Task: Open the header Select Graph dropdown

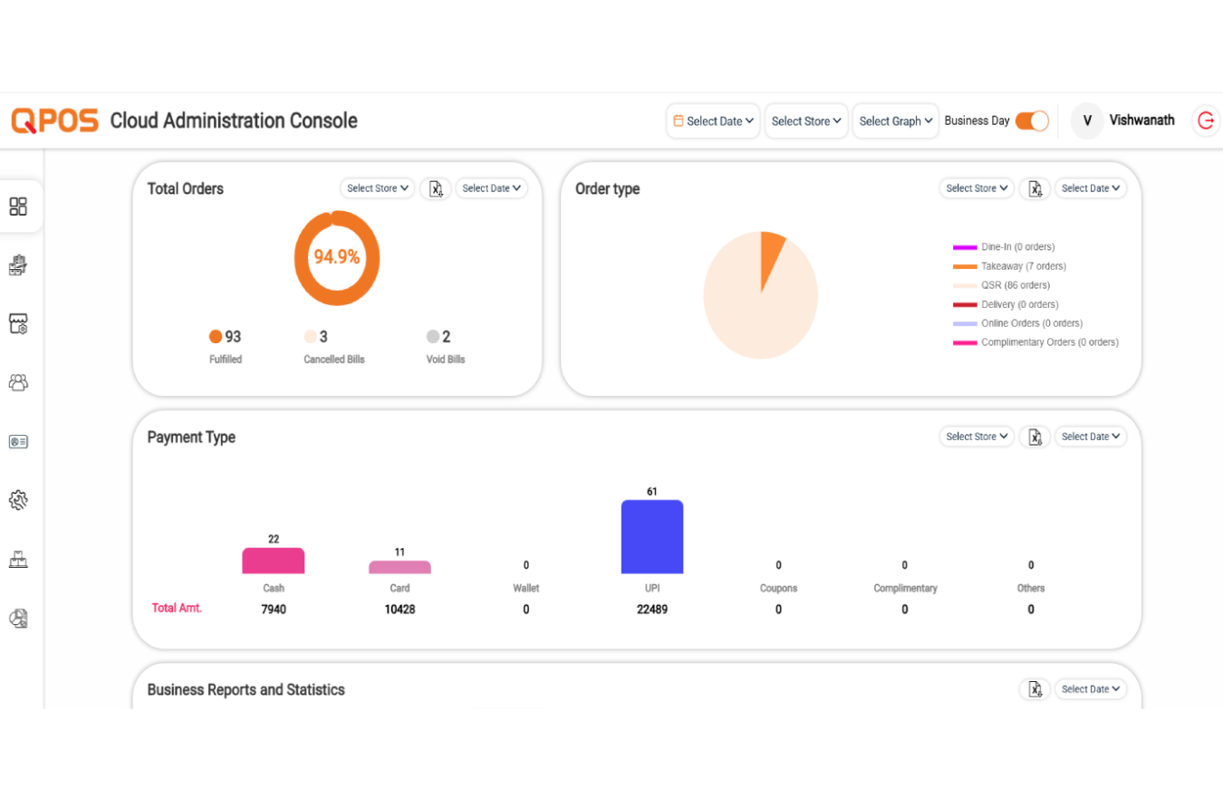Action: click(x=895, y=121)
